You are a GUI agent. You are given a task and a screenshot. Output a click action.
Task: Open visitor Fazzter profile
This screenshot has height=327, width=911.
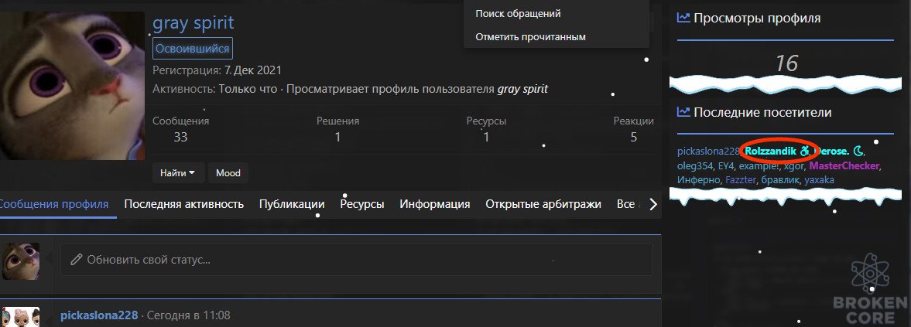pyautogui.click(x=741, y=180)
